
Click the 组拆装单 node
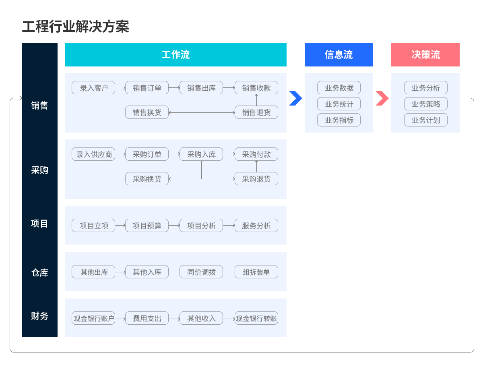[256, 272]
